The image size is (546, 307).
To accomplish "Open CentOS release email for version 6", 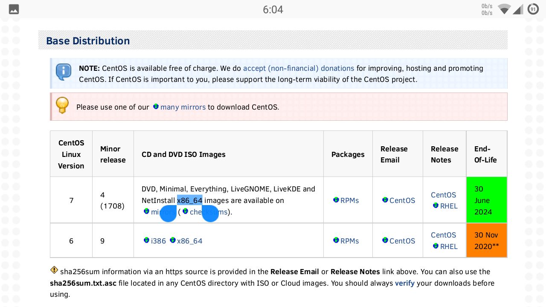I will (402, 241).
